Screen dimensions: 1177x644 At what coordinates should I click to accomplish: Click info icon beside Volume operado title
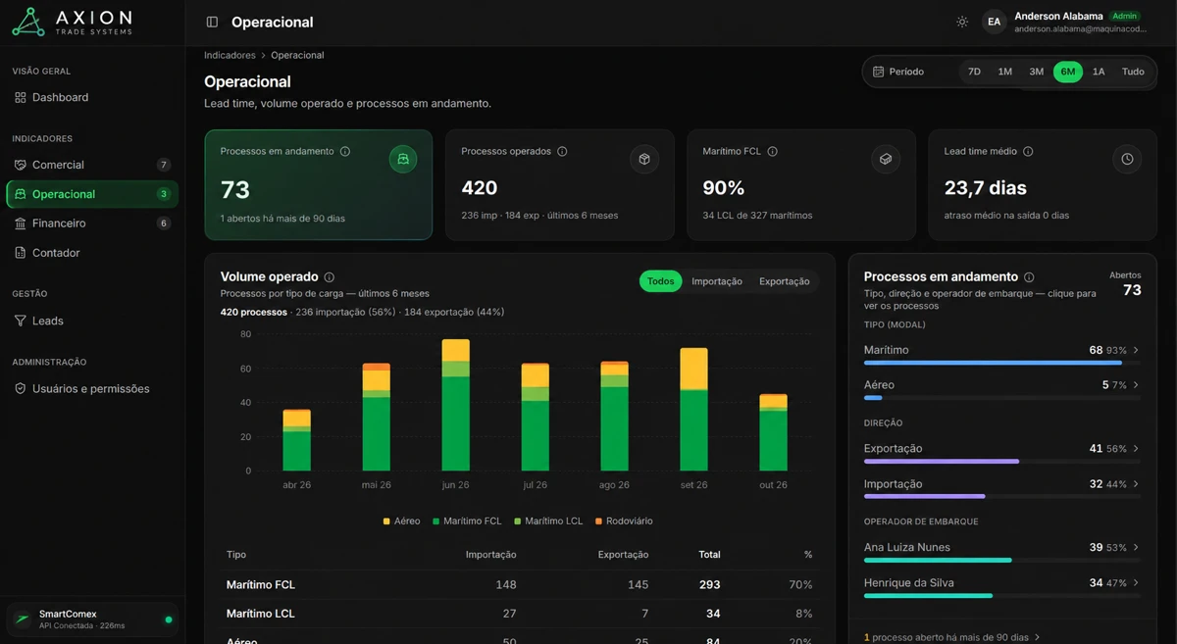[329, 277]
